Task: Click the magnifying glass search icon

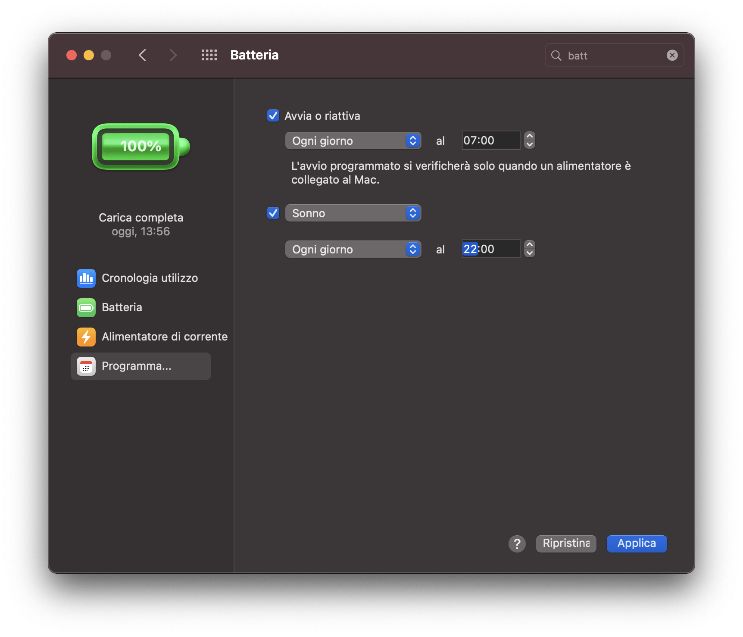Action: coord(556,56)
